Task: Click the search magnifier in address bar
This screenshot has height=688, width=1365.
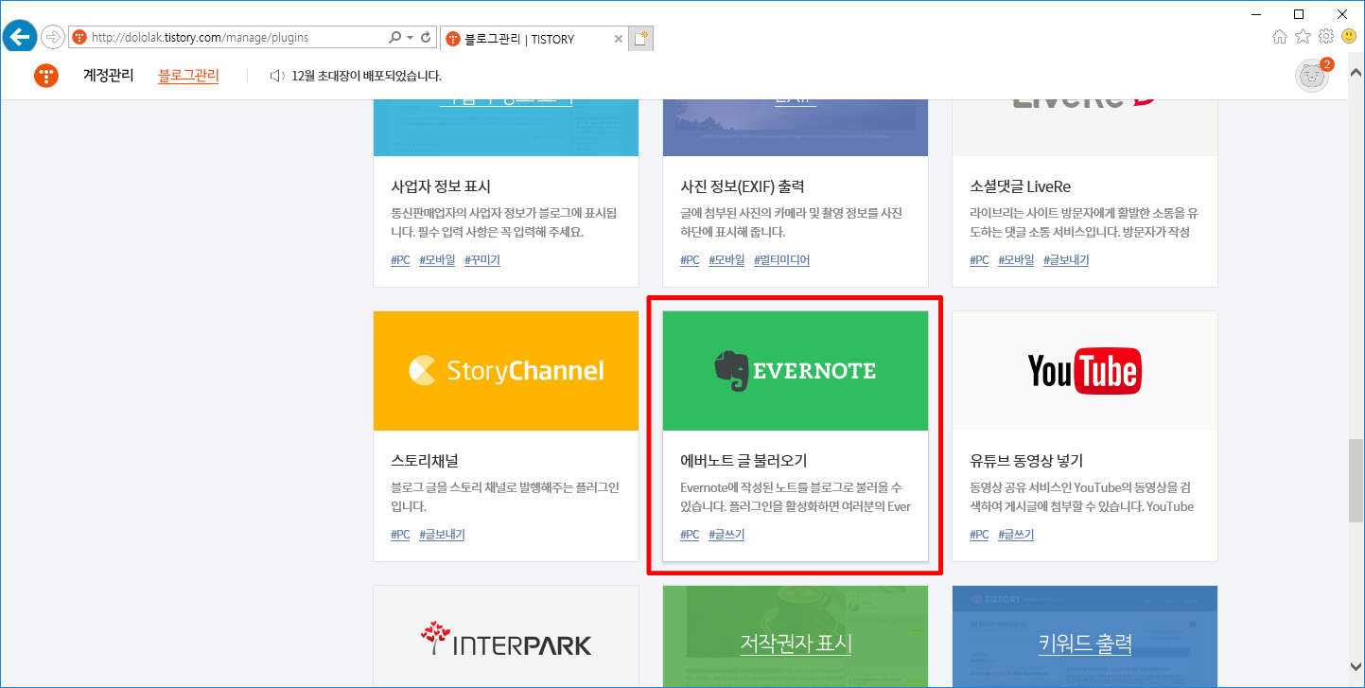Action: tap(394, 38)
